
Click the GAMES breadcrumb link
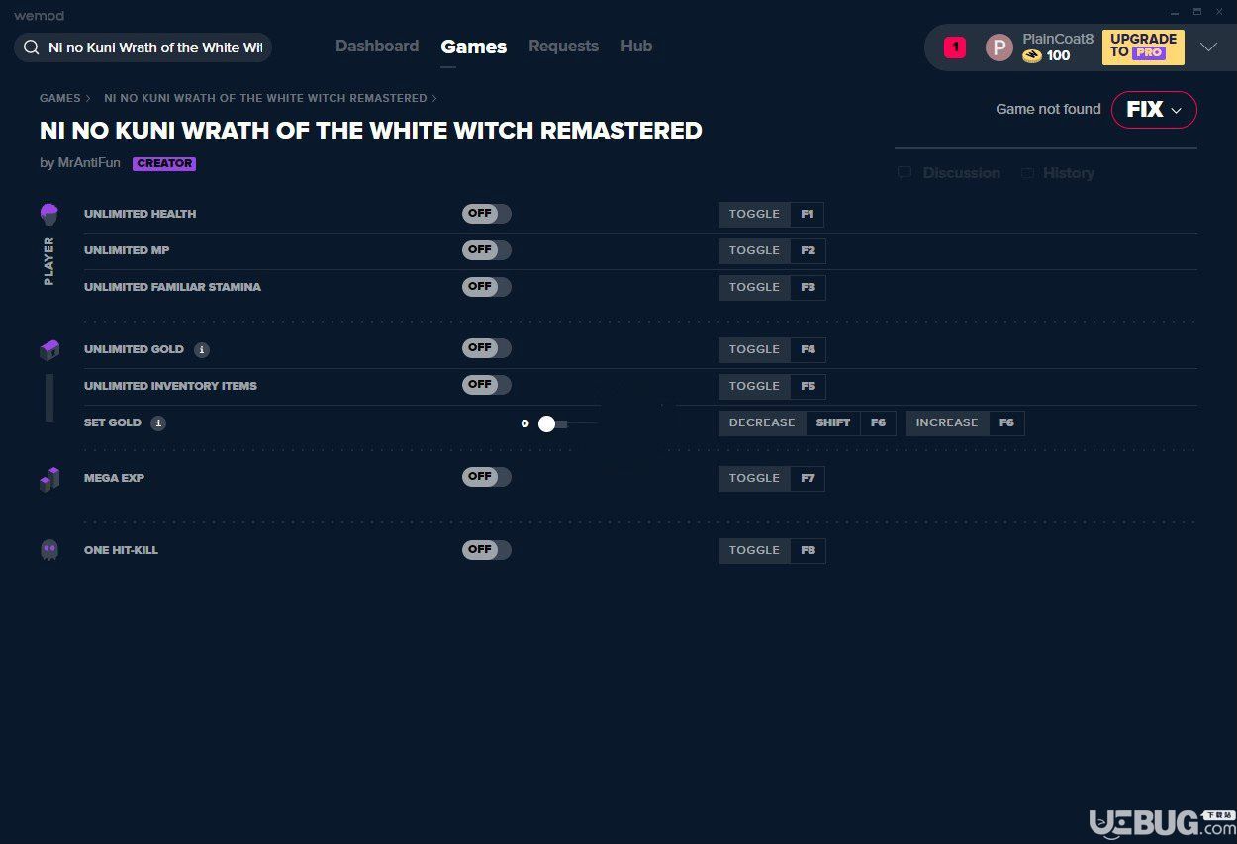[60, 99]
